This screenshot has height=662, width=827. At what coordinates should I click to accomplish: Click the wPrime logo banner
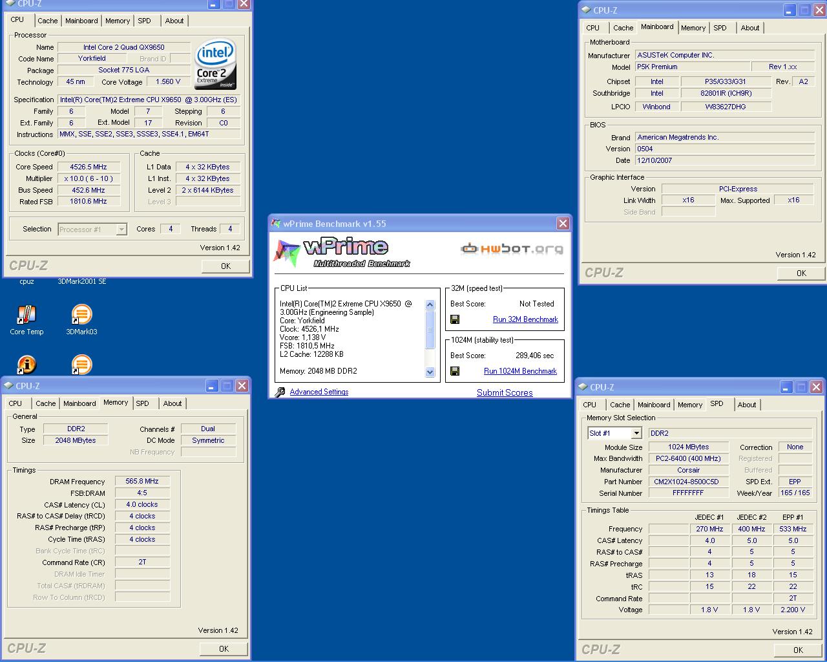pos(341,253)
